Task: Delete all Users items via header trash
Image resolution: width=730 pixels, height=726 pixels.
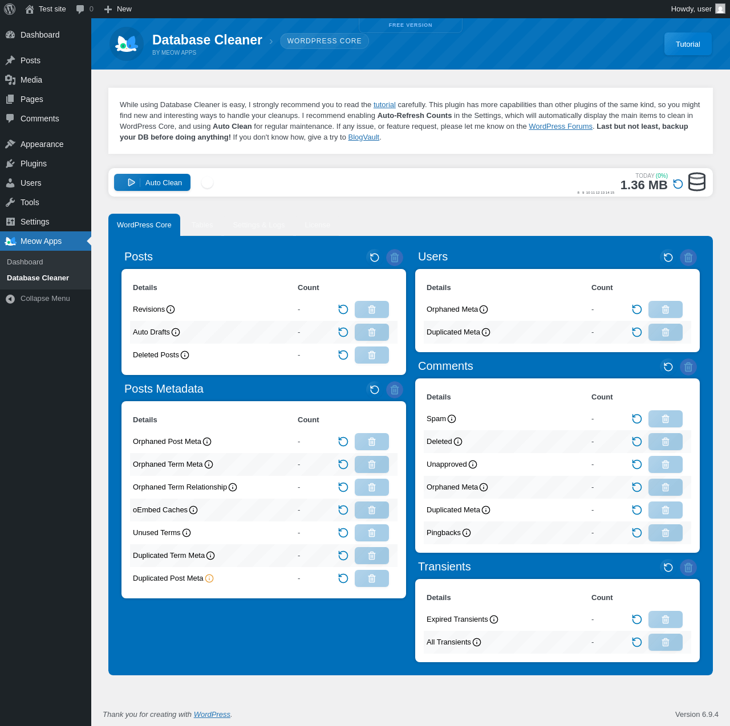Action: 688,258
